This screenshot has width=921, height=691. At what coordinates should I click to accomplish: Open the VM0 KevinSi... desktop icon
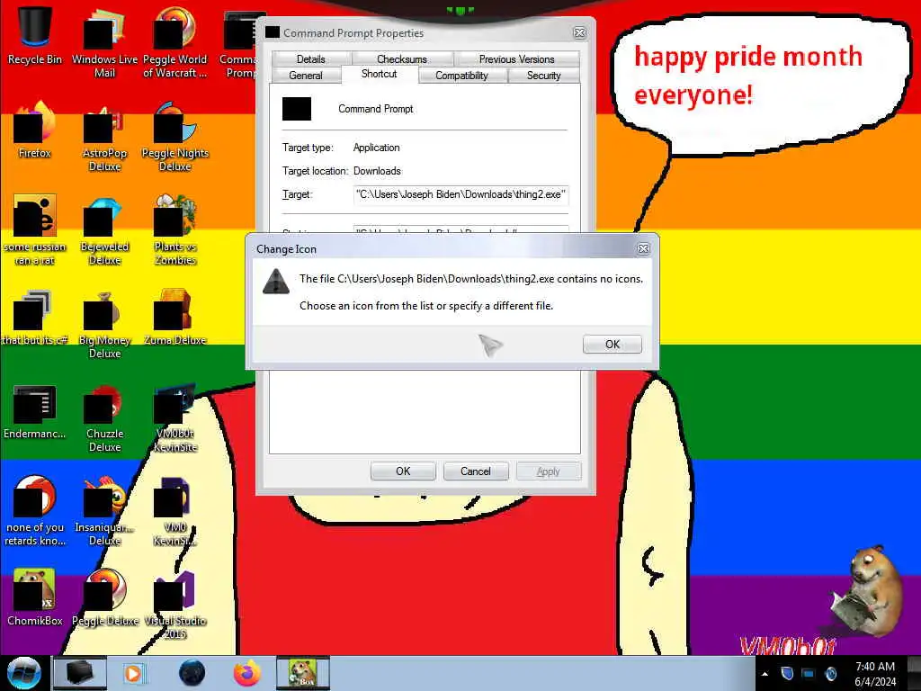[175, 511]
